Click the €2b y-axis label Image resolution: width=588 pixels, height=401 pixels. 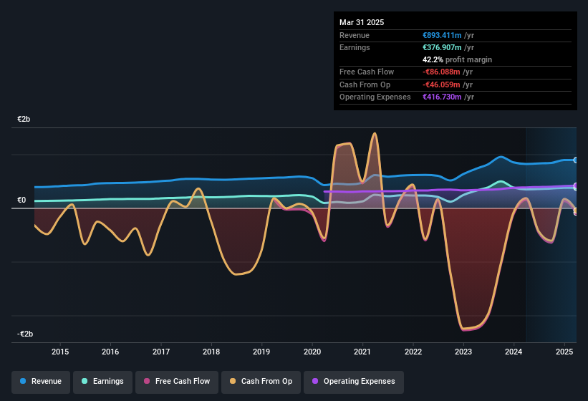24,119
